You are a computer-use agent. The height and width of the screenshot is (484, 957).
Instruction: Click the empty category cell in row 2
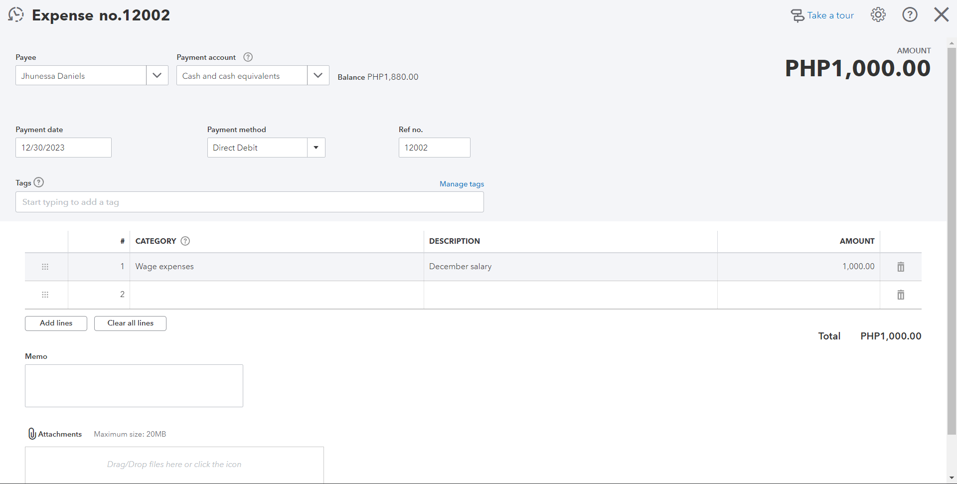[277, 295]
